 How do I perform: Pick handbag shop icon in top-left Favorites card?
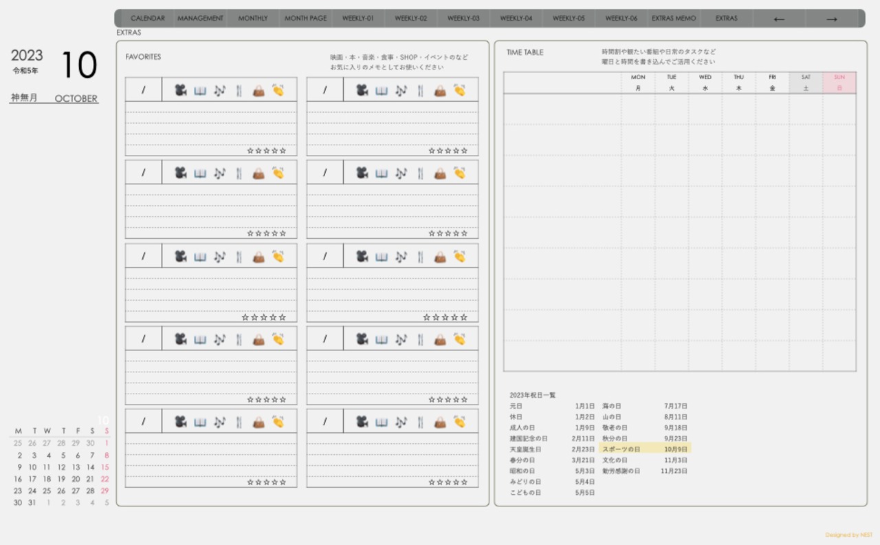tap(258, 90)
